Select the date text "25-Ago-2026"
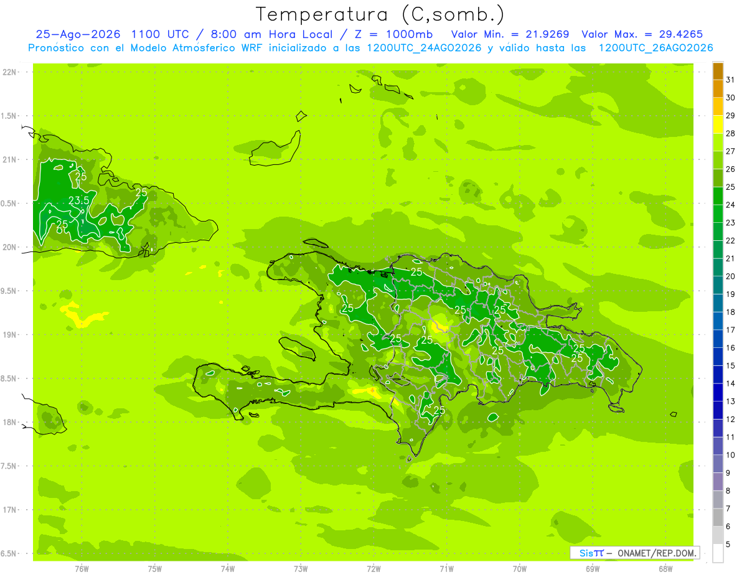This screenshot has height=577, width=747. (x=78, y=34)
